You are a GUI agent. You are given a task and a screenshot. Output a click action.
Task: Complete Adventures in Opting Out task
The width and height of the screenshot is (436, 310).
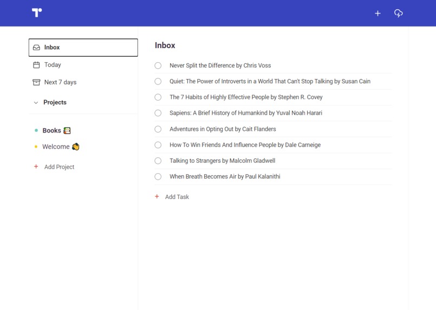[158, 129]
